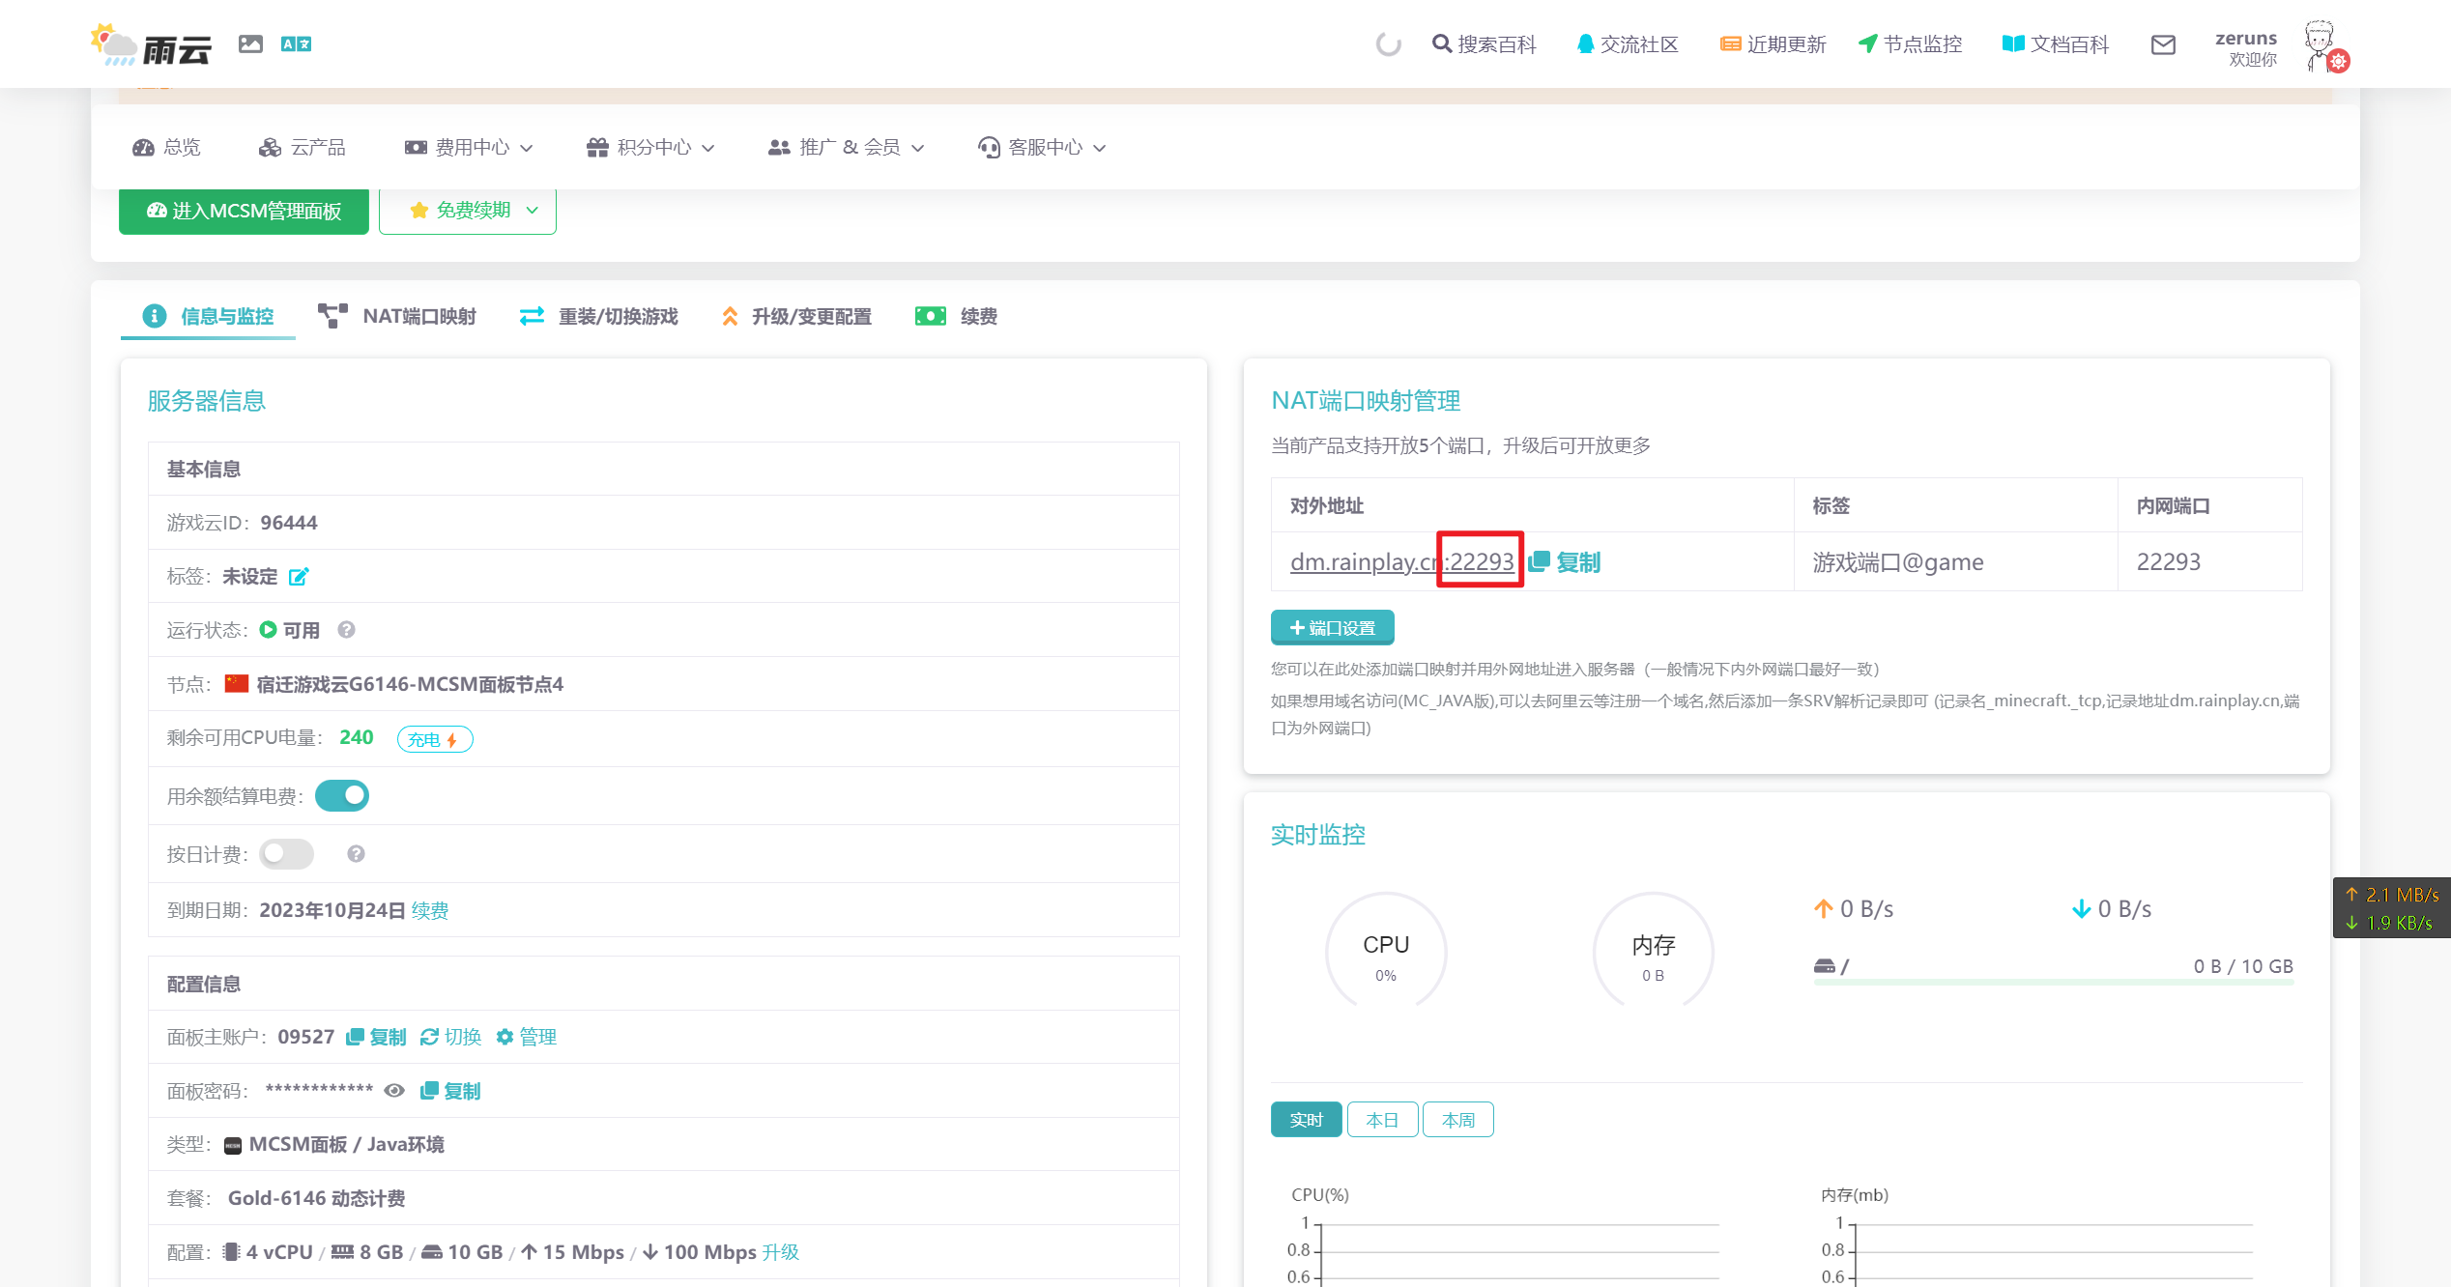2451x1287 pixels.
Task: Click the language translate icon beside logo
Action: click(296, 44)
